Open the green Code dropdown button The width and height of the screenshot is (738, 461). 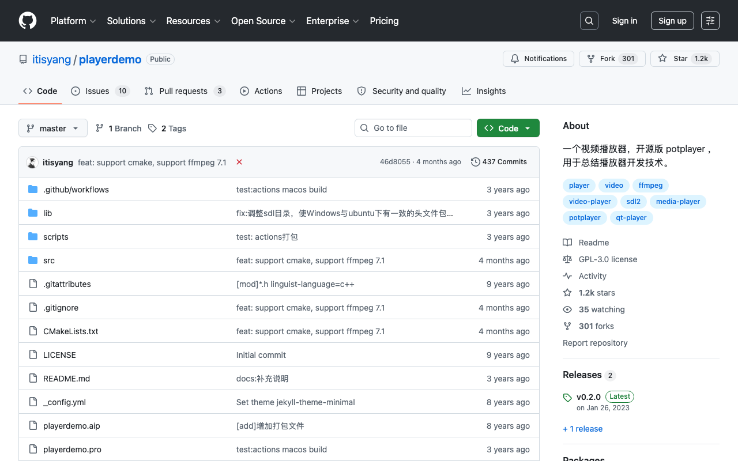coord(508,128)
